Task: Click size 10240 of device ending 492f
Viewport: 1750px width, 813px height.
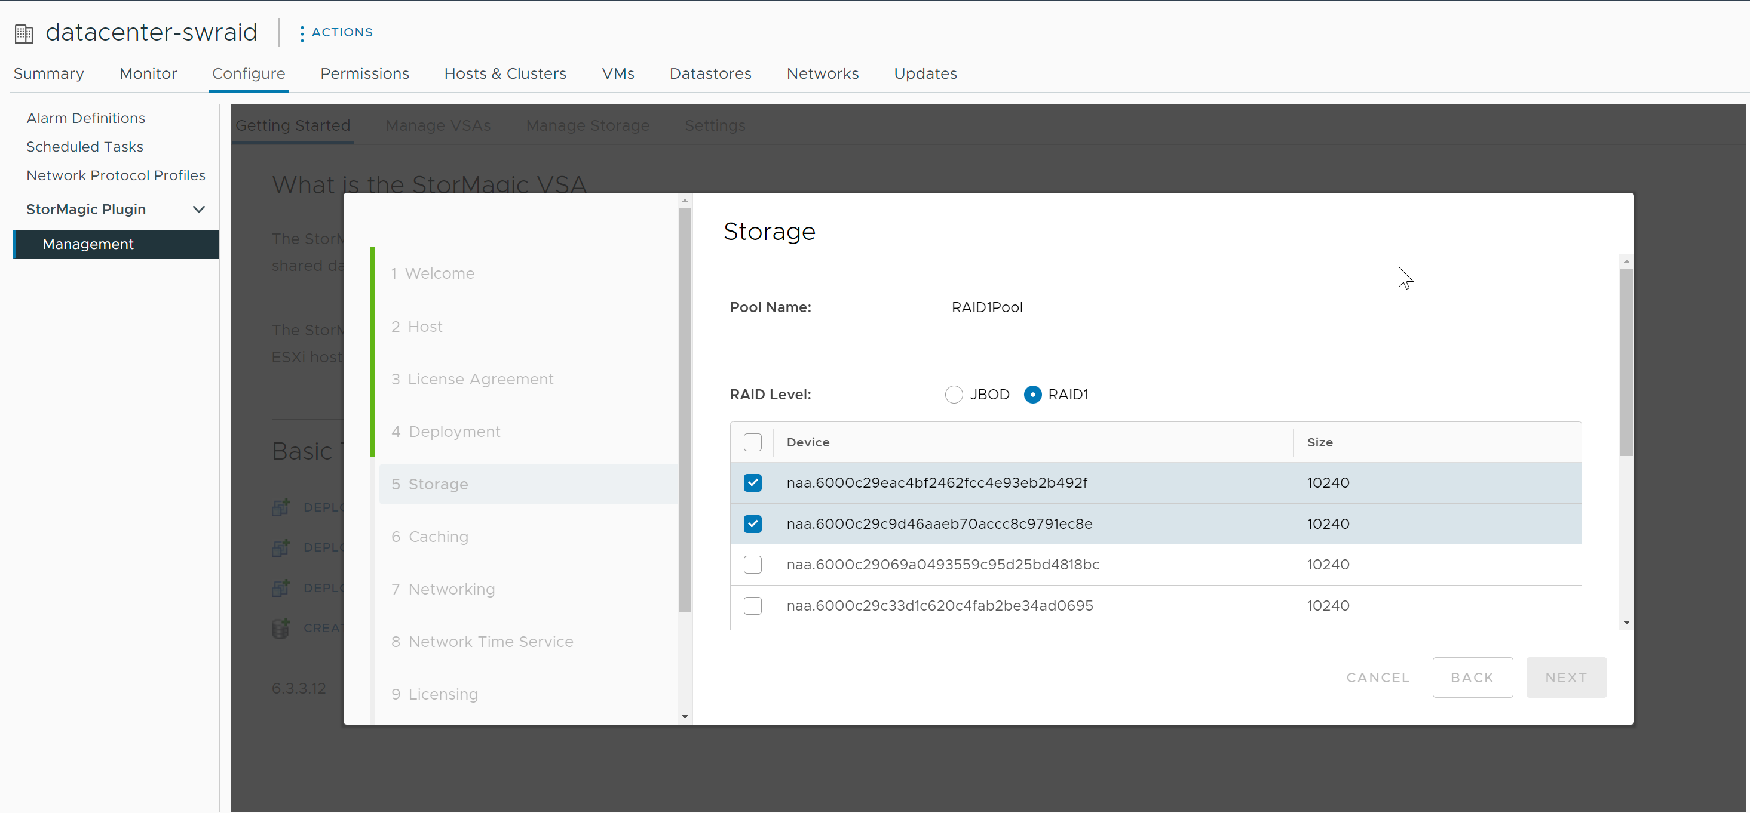Action: [x=1328, y=482]
